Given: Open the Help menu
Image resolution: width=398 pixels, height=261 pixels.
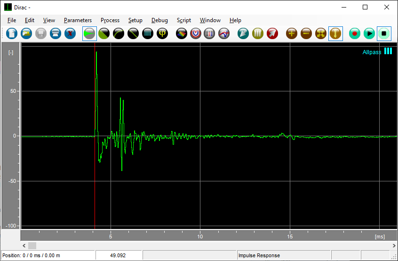Looking at the screenshot, I should [235, 20].
